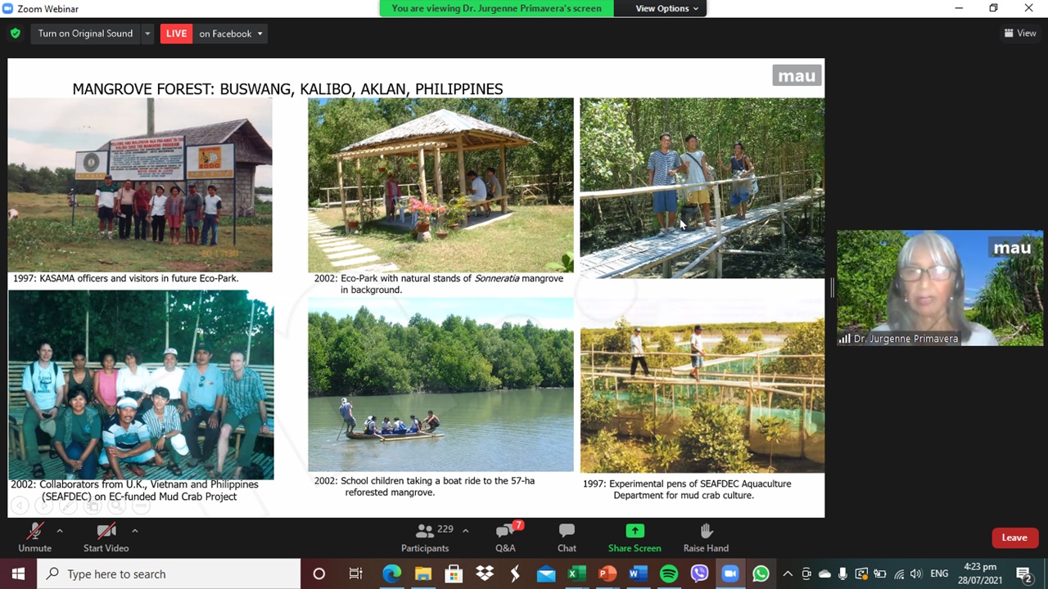Open the Participants list
Image resolution: width=1048 pixels, height=589 pixels.
(x=425, y=537)
